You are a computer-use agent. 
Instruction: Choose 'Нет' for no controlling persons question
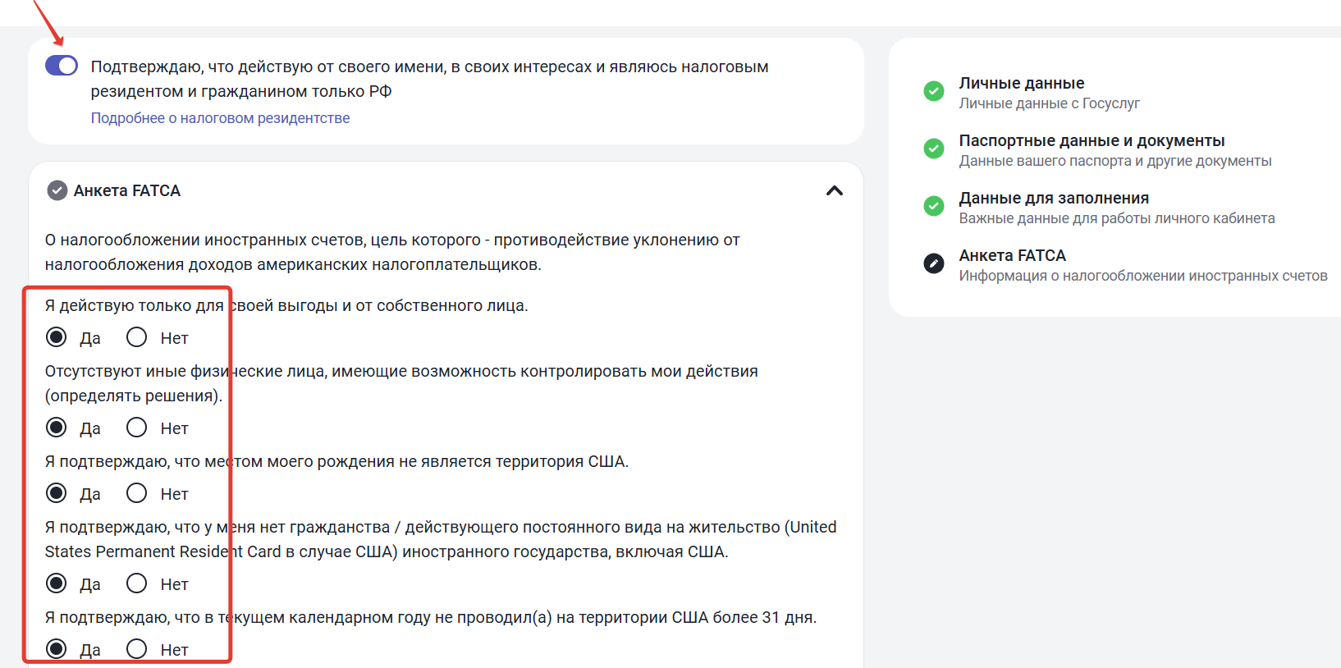coord(137,428)
